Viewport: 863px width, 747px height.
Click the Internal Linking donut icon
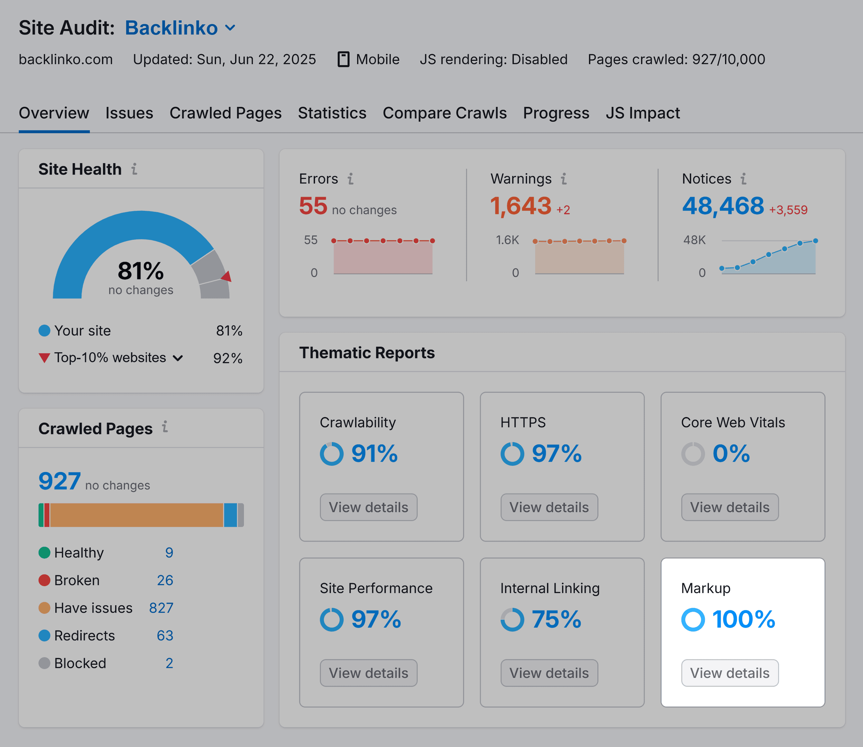(x=512, y=619)
